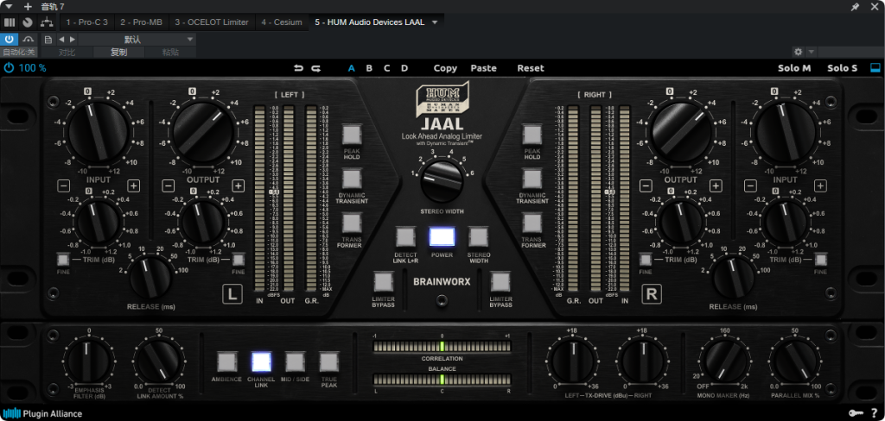This screenshot has width=885, height=421.
Task: Open the help question mark
Action: pos(875,414)
